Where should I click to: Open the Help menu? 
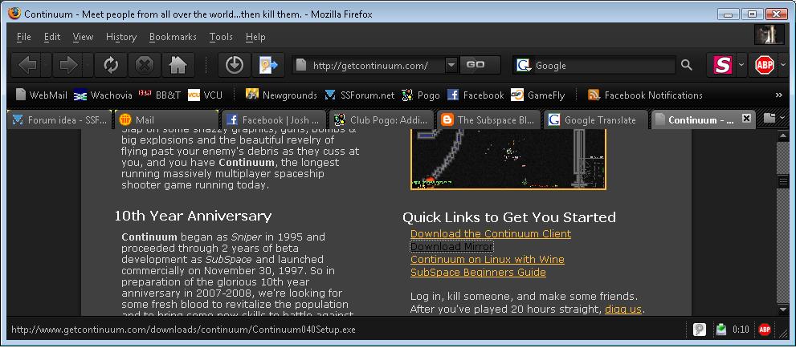coord(255,37)
